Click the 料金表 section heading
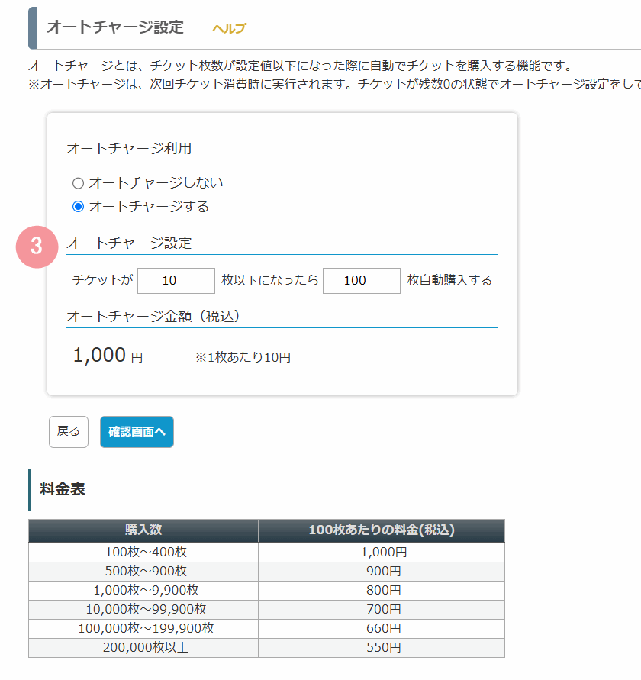Viewport: 641px width, 680px height. tap(62, 490)
